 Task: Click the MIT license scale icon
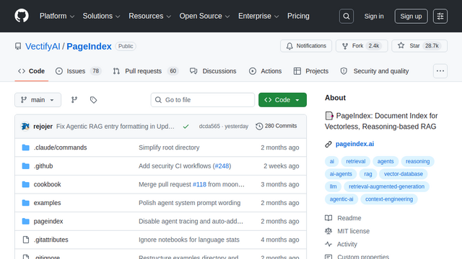coord(328,231)
